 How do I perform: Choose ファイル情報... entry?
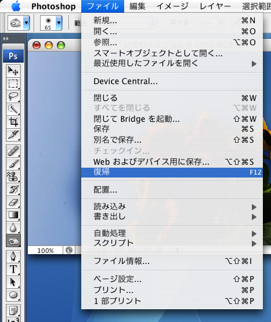(172, 261)
